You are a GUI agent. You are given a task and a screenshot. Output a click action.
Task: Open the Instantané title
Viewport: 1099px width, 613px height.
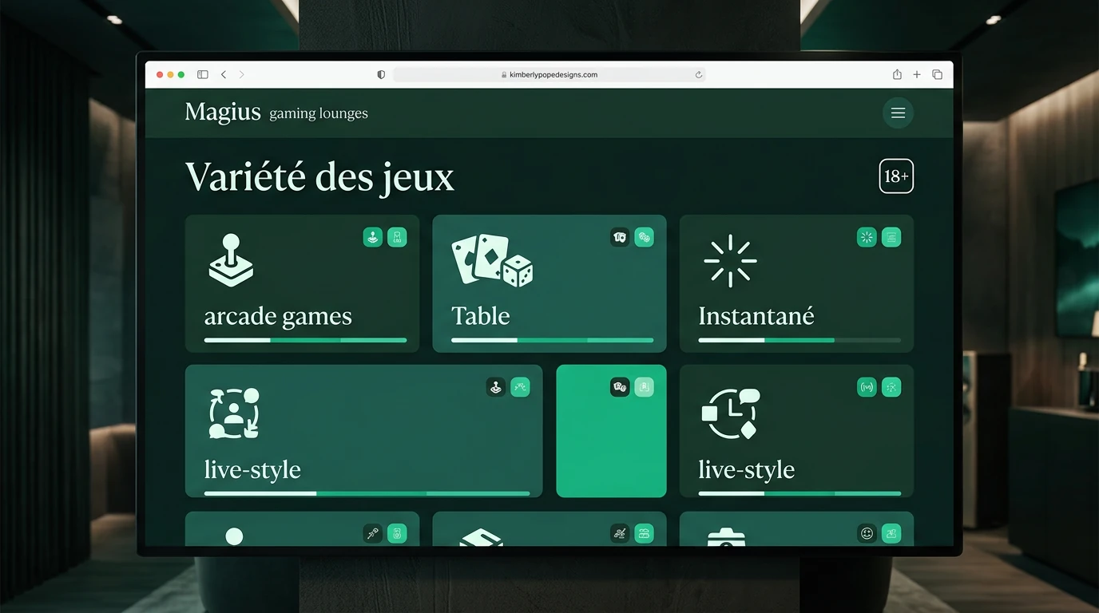756,316
